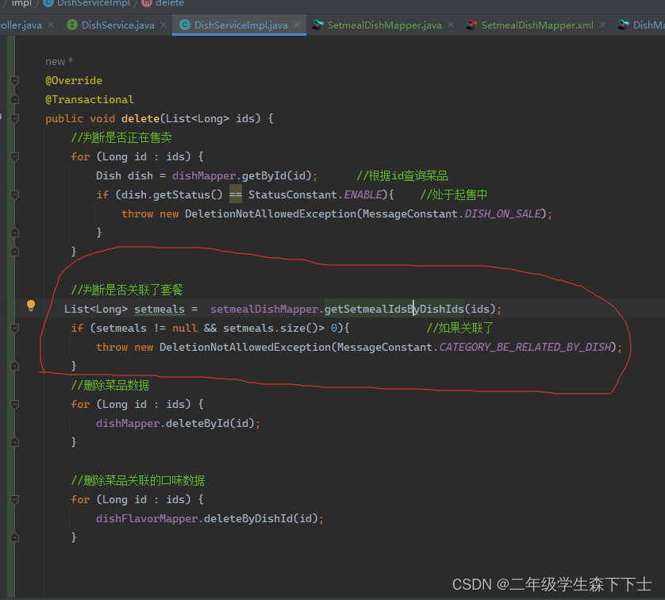Viewport: 665px width, 600px height.
Task: Click CATEGORY_BE_RELATED_BY_DISH constant
Action: [x=525, y=348]
